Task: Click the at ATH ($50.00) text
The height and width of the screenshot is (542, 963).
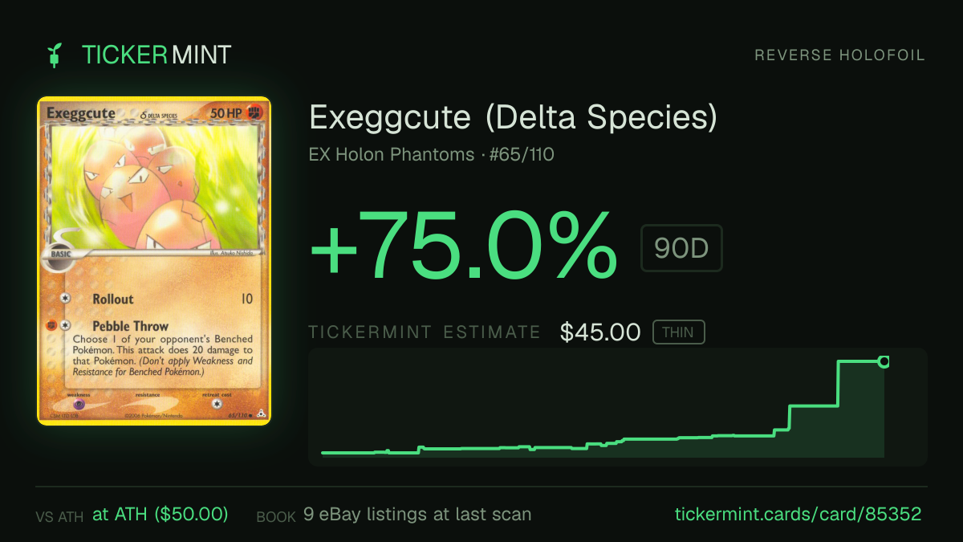Action: click(x=160, y=515)
